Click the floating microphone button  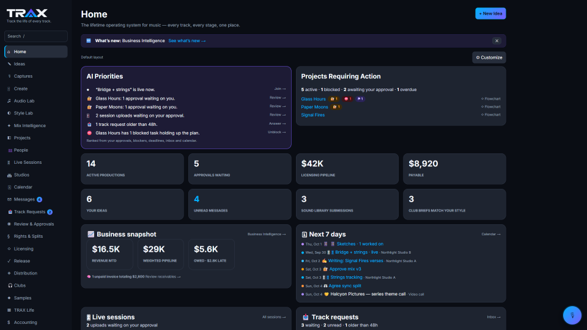tap(572, 315)
